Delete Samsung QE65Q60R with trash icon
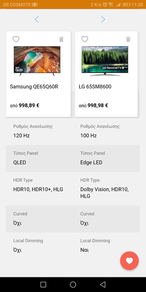The width and height of the screenshot is (146, 292). [x=61, y=39]
